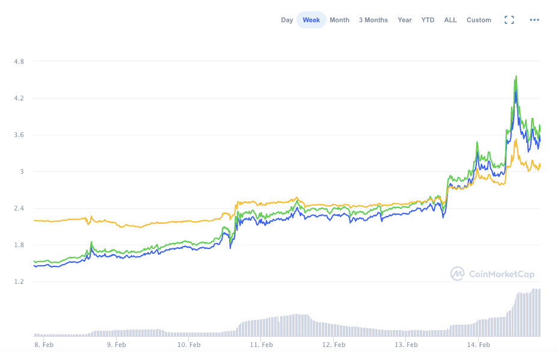This screenshot has height=353, width=558.
Task: Set chart range to Year
Action: [405, 20]
